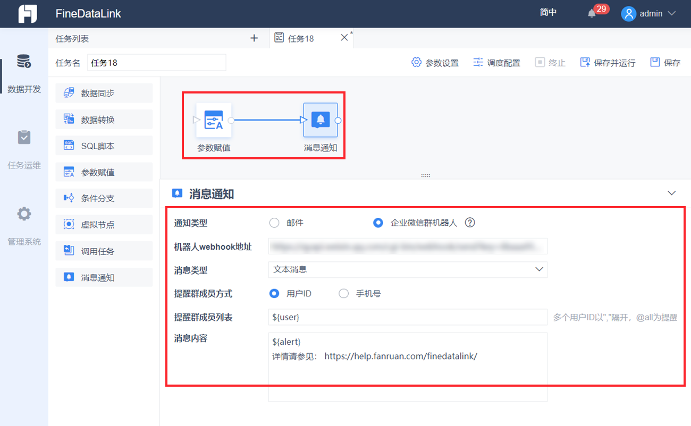Click the 保存 button label
This screenshot has height=426, width=691.
pos(672,63)
